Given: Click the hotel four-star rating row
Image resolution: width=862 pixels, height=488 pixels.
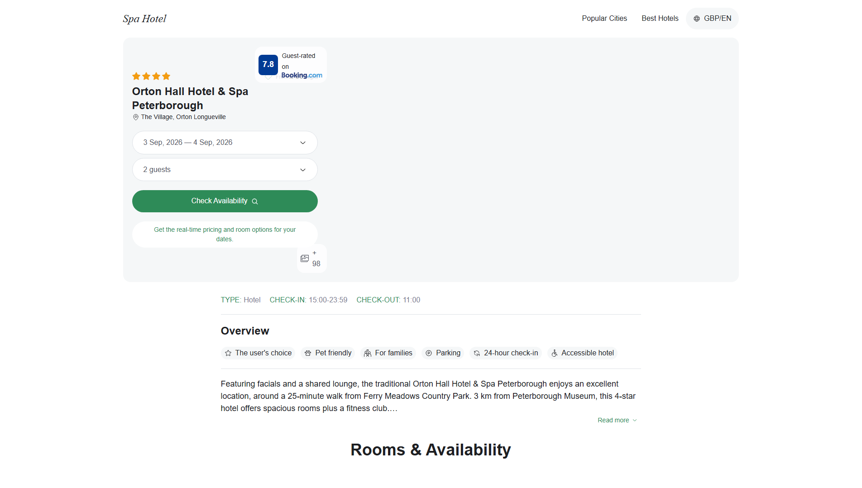Looking at the screenshot, I should click(x=151, y=76).
